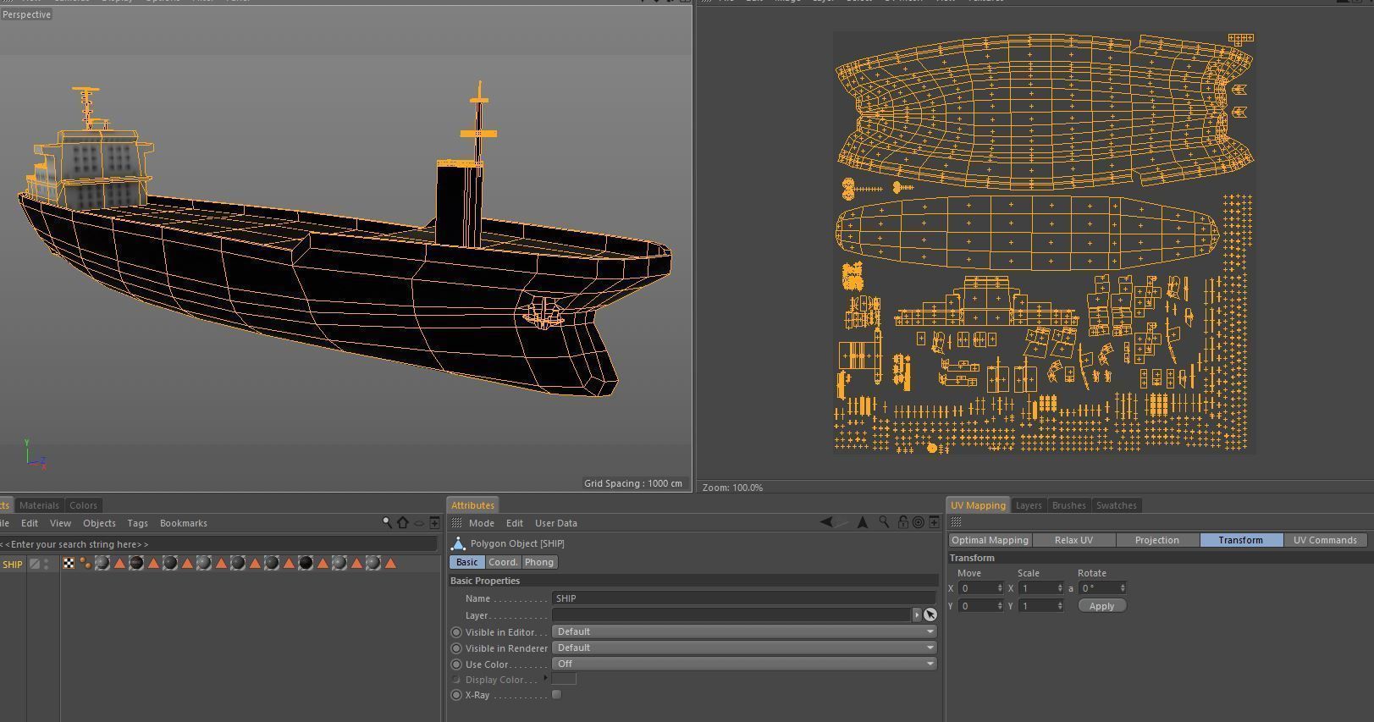Click Move Y stepper arrows
Viewport: 1374px width, 722px height.
click(x=1000, y=606)
